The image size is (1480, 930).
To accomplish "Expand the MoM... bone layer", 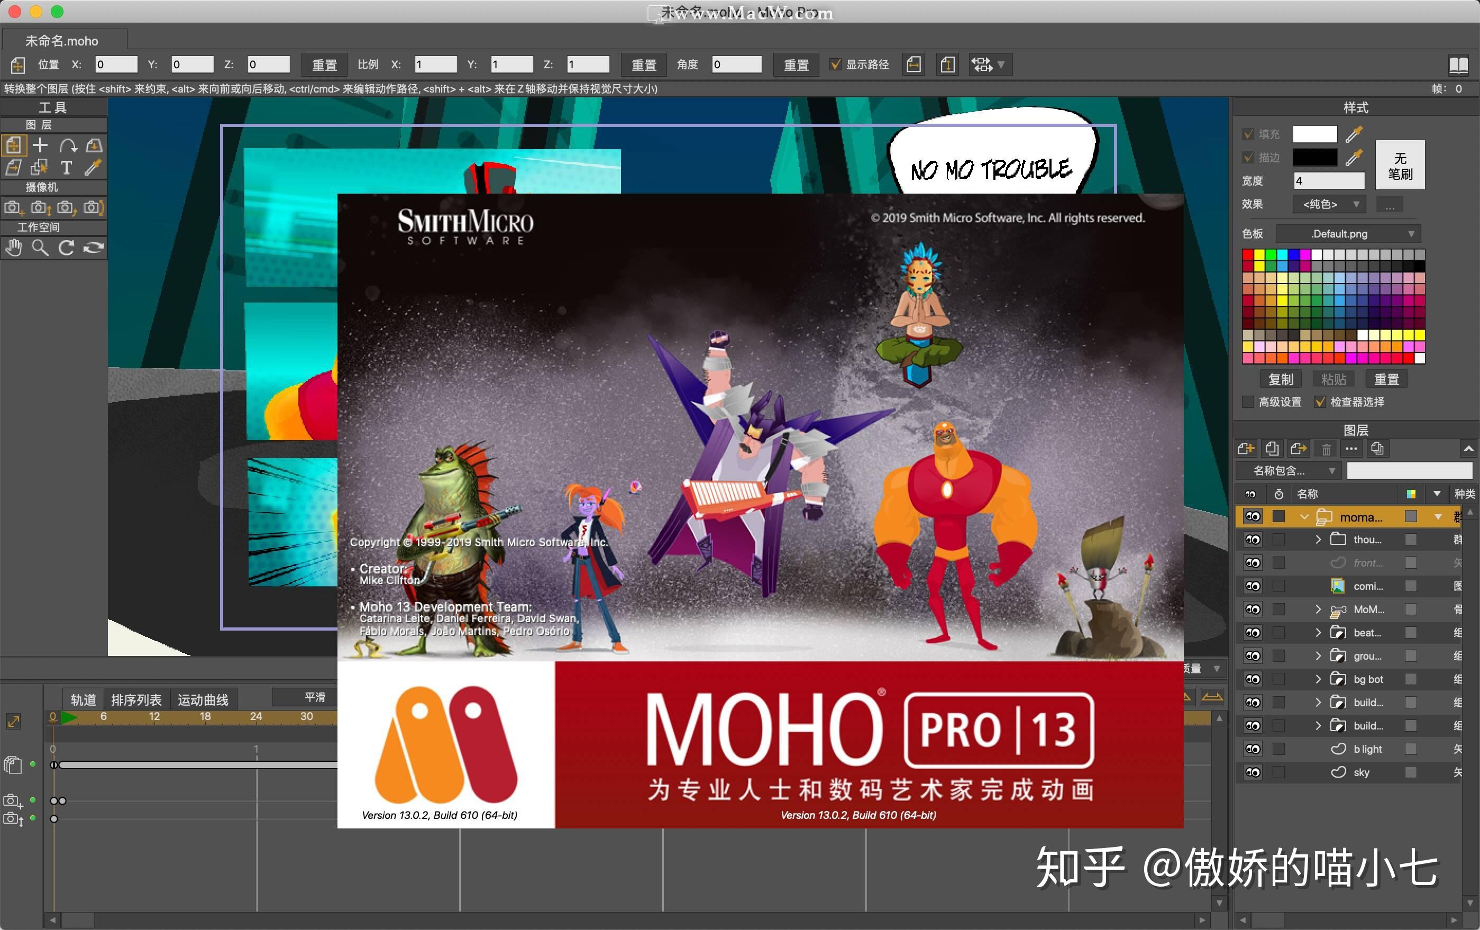I will (x=1318, y=610).
